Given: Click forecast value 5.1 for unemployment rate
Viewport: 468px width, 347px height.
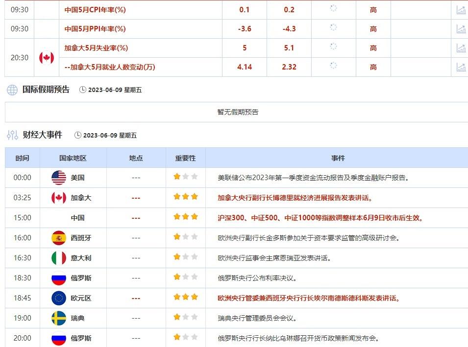Looking at the screenshot, I should pos(289,48).
